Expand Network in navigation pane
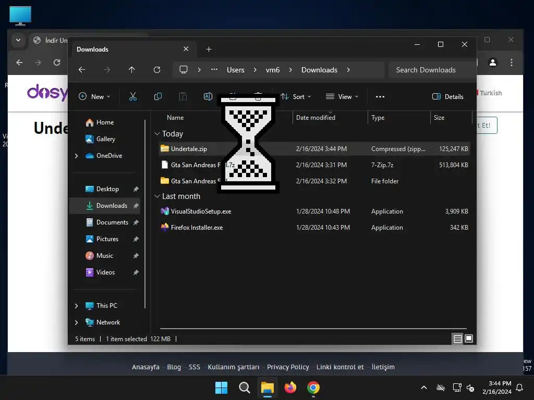Viewport: 534px width, 400px height. [x=76, y=322]
